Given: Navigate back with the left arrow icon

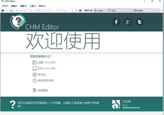Looking at the screenshot, I should click(17, 11).
